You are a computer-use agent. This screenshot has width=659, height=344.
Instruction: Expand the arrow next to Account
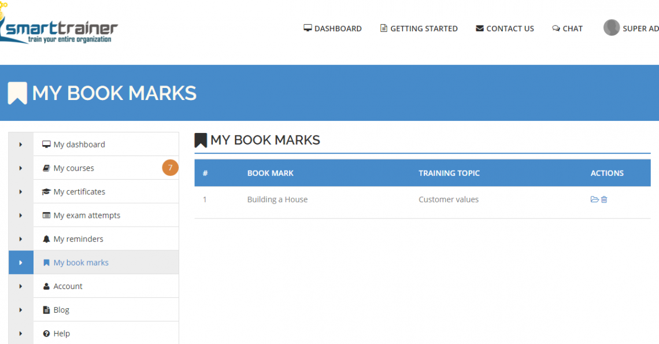coord(21,286)
